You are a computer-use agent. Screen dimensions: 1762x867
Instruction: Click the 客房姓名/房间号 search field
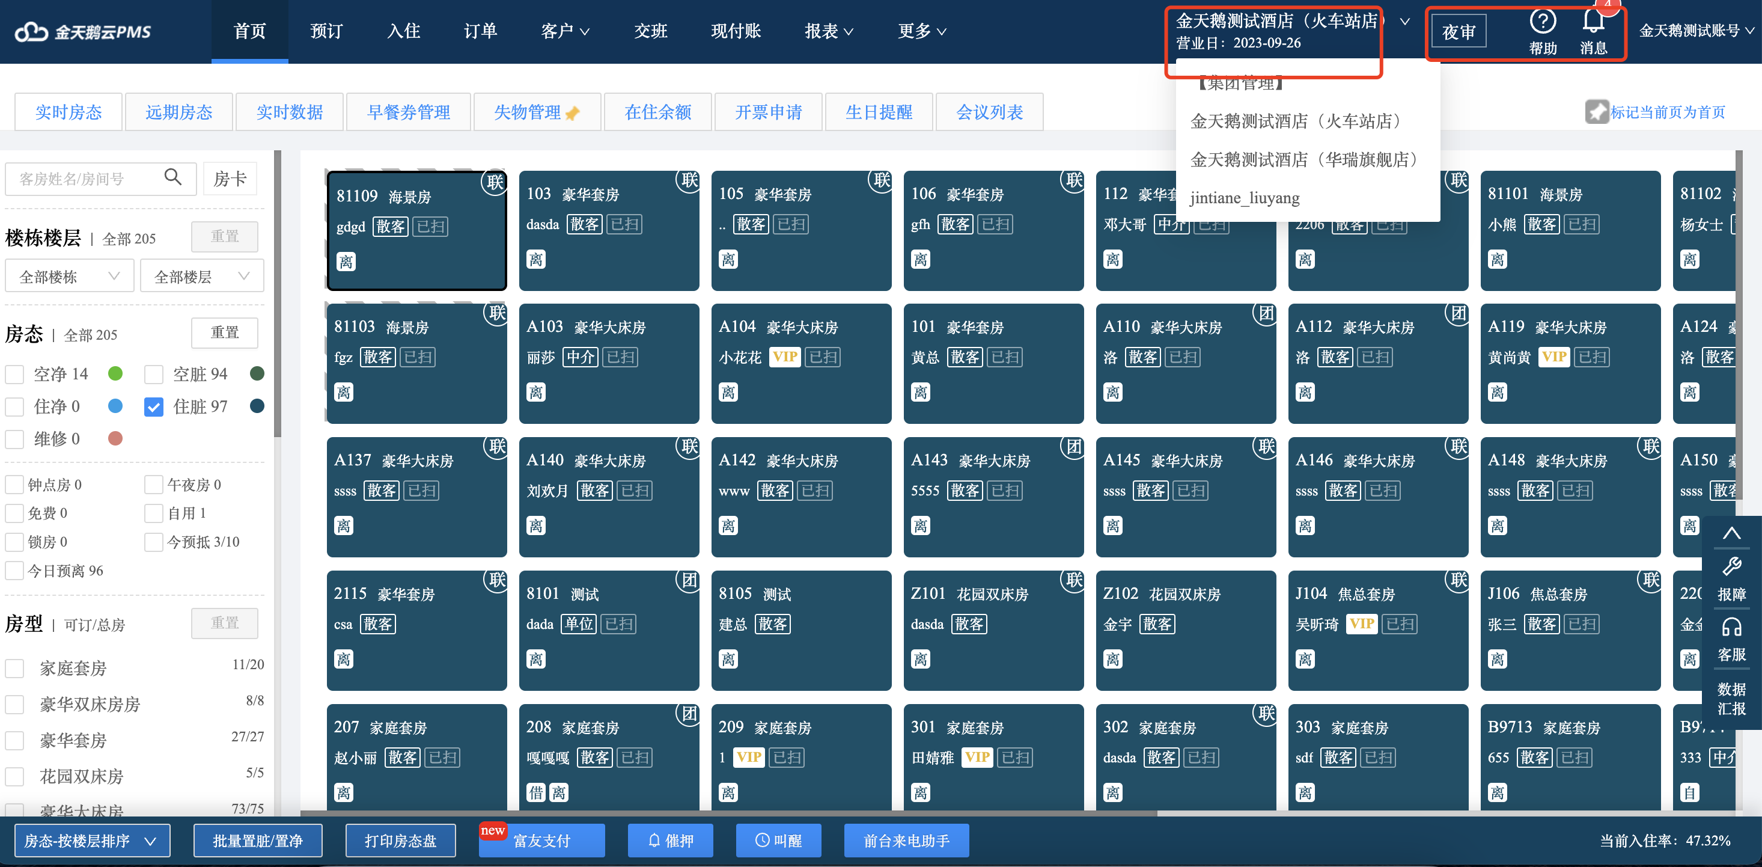coord(100,179)
